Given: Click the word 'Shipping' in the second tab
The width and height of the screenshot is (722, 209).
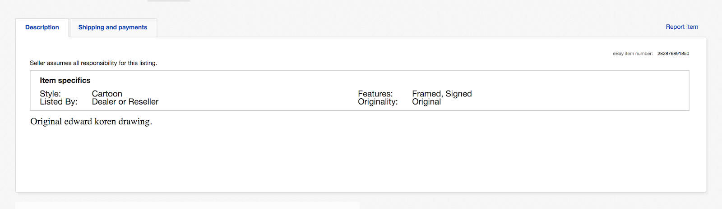Looking at the screenshot, I should click(x=91, y=27).
